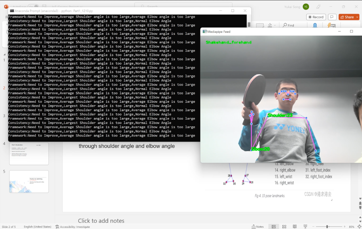
Task: Minimize the Mediapipe Feed window
Action: [x=340, y=31]
